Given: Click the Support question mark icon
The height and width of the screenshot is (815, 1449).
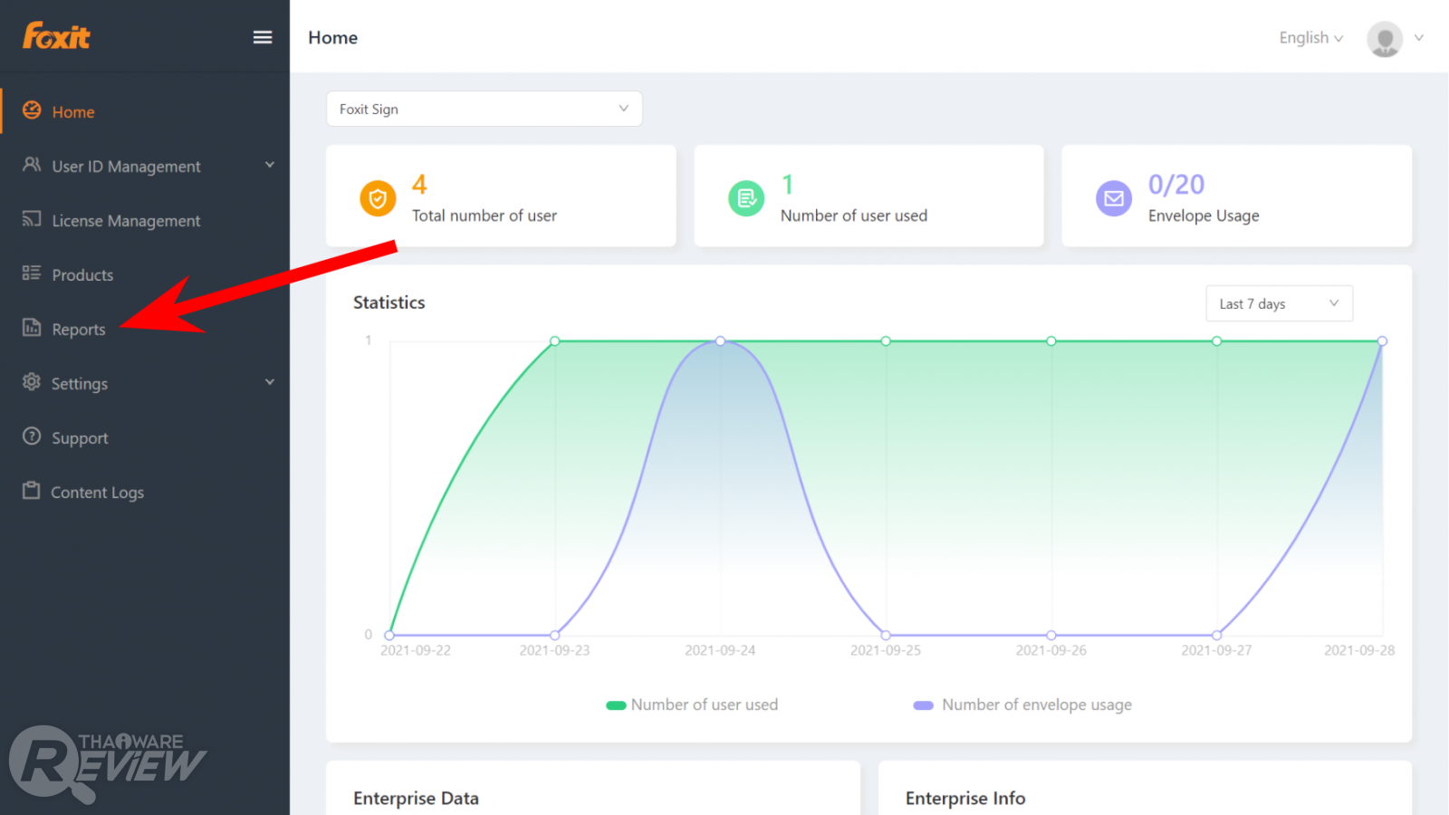Looking at the screenshot, I should (32, 436).
